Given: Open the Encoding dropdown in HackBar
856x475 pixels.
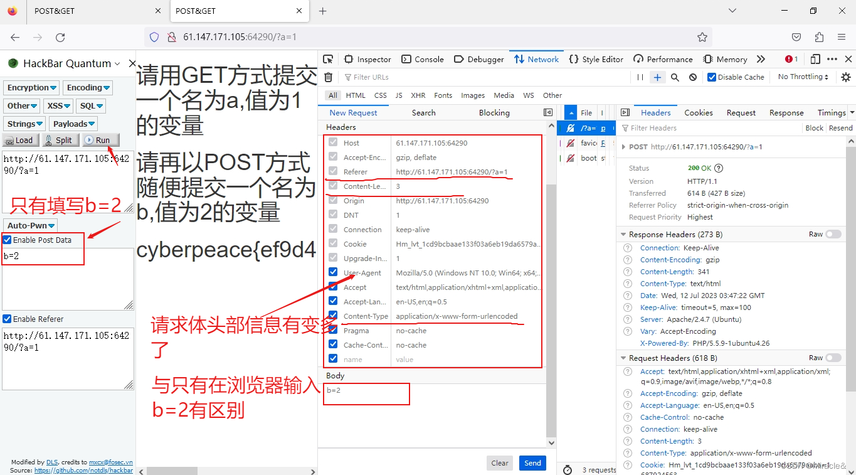Looking at the screenshot, I should click(88, 88).
